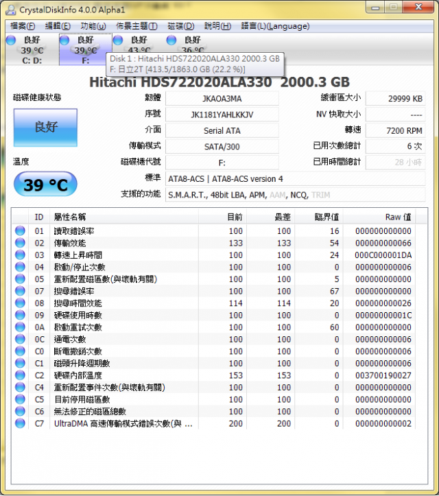The height and width of the screenshot is (496, 439).
Task: Click the status orb in row C6
Action: click(20, 411)
